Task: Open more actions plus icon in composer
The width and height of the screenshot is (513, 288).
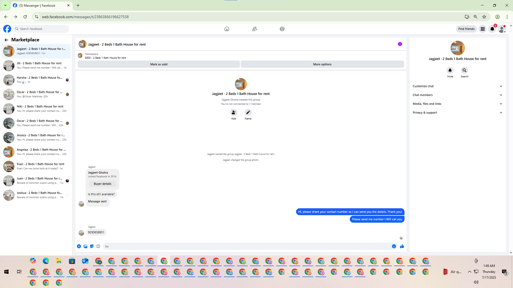Action: 79,246
